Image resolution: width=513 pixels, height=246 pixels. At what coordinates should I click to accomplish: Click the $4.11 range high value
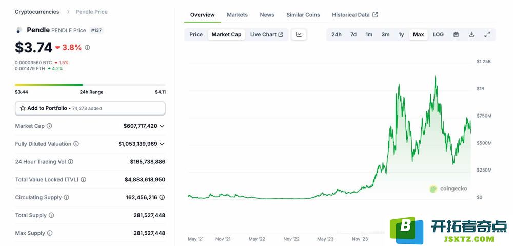point(160,92)
